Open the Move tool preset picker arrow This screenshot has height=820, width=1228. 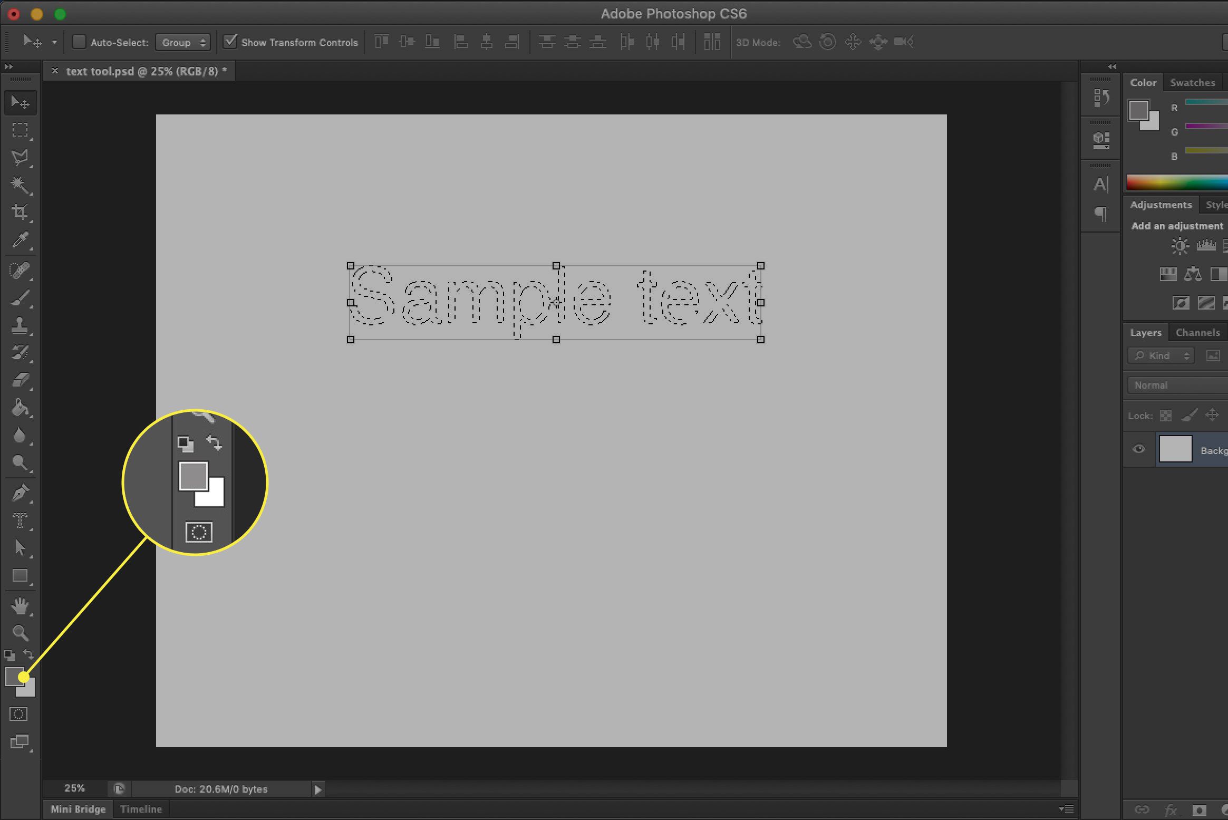[x=54, y=42]
